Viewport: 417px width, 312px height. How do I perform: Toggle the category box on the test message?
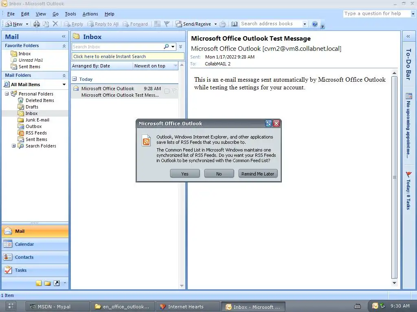pyautogui.click(x=167, y=91)
